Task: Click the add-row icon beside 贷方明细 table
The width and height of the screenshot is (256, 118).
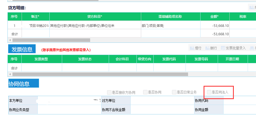Action: 251,8
